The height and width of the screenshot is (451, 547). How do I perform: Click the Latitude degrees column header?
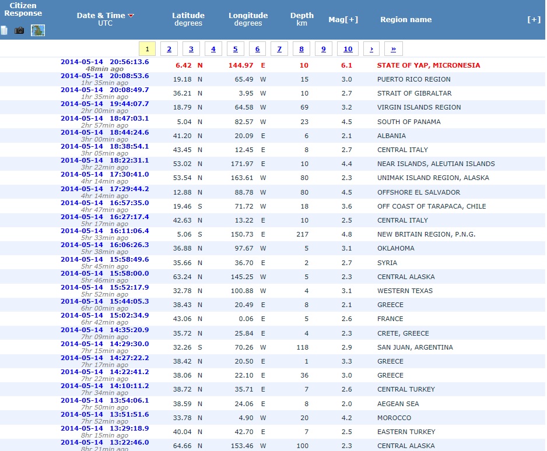(x=188, y=19)
